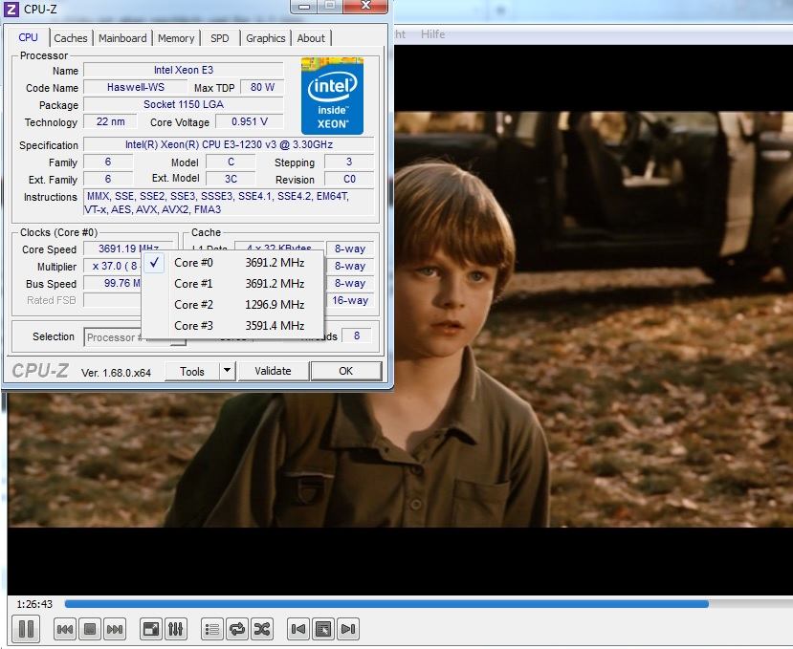Screen dimensions: 793x649
Task: Click the Haswell-WS code name value
Action: point(136,87)
